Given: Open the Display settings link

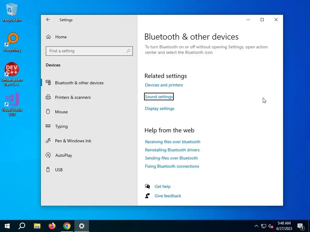Looking at the screenshot, I should pyautogui.click(x=160, y=108).
